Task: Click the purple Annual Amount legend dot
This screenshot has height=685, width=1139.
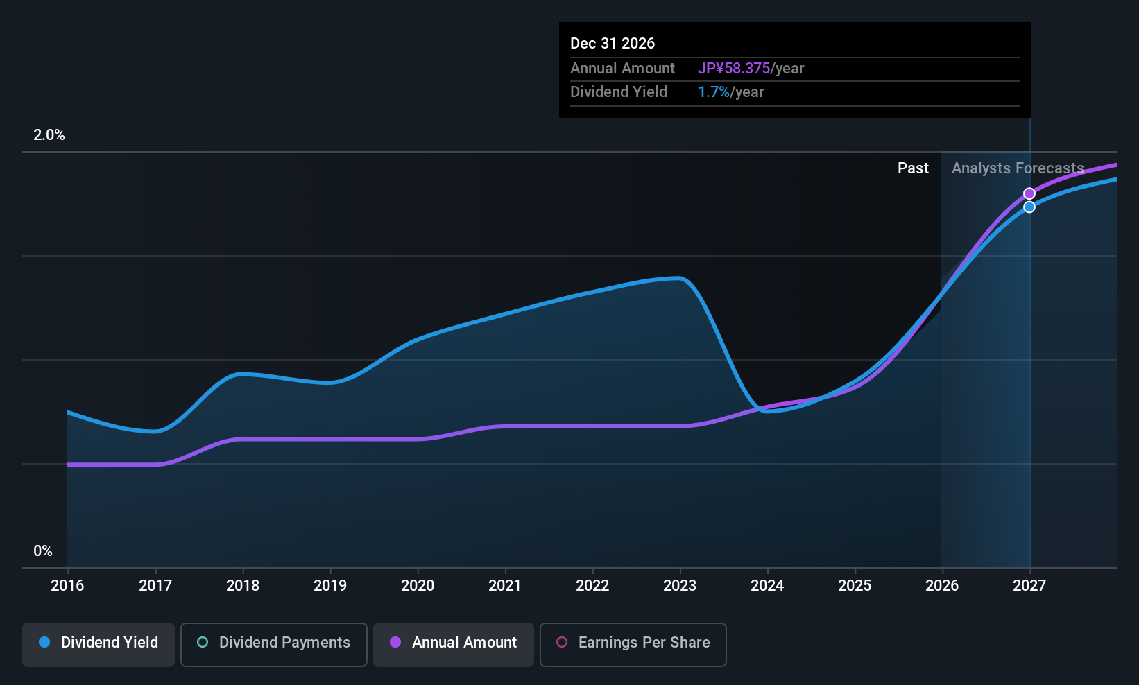Action: tap(395, 642)
